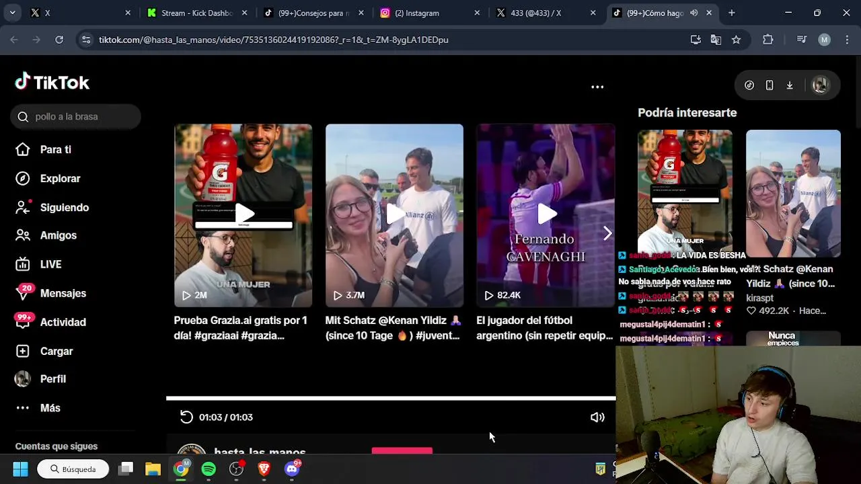This screenshot has width=861, height=484.
Task: Open Chrome extensions puzzle icon
Action: click(x=768, y=40)
